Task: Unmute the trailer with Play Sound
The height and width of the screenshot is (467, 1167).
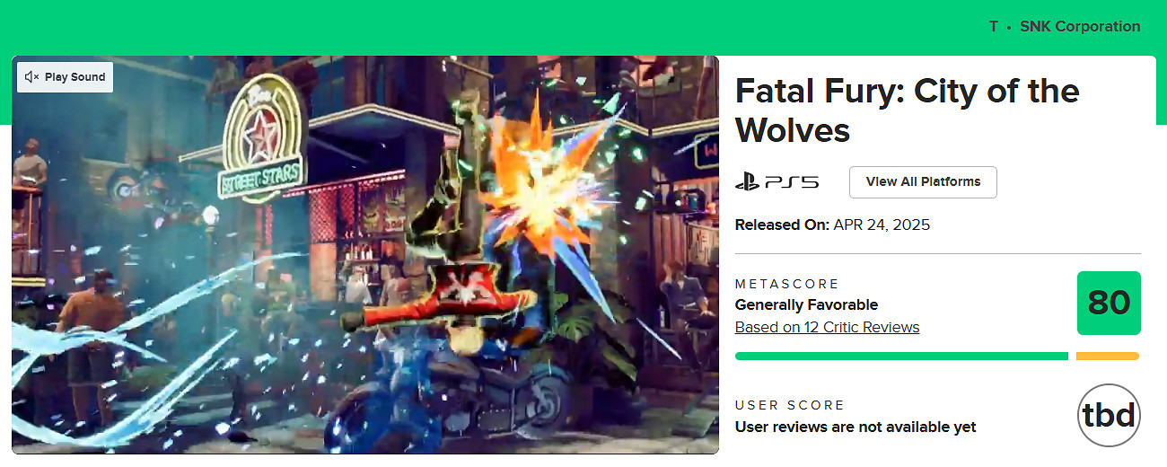Action: click(x=66, y=77)
